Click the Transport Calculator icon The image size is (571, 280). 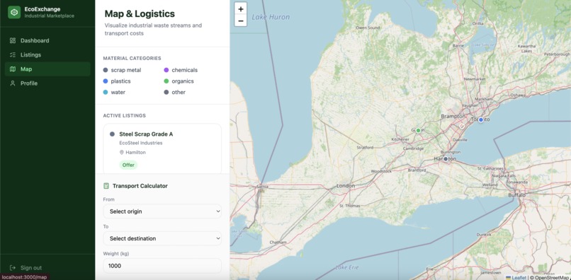point(106,186)
